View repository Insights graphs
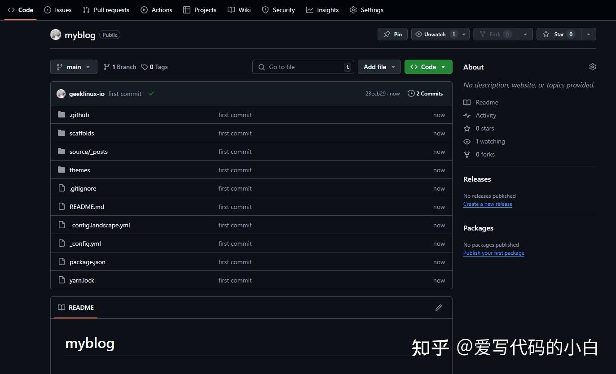 pyautogui.click(x=322, y=9)
